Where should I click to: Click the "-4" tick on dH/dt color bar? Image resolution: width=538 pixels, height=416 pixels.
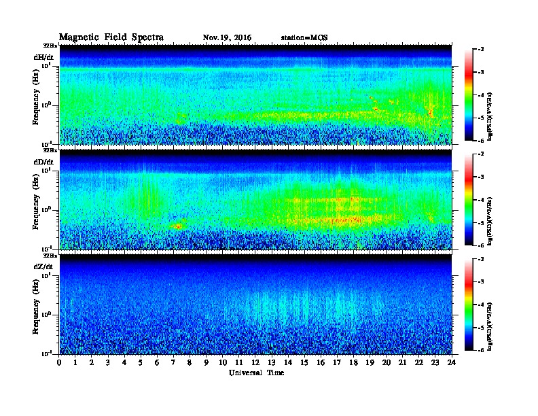coord(481,95)
